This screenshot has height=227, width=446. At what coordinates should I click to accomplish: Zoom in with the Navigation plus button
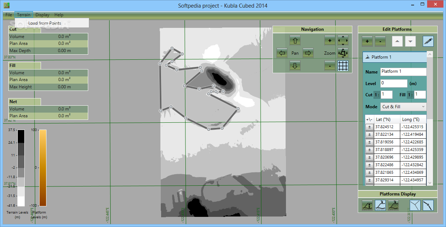330,41
